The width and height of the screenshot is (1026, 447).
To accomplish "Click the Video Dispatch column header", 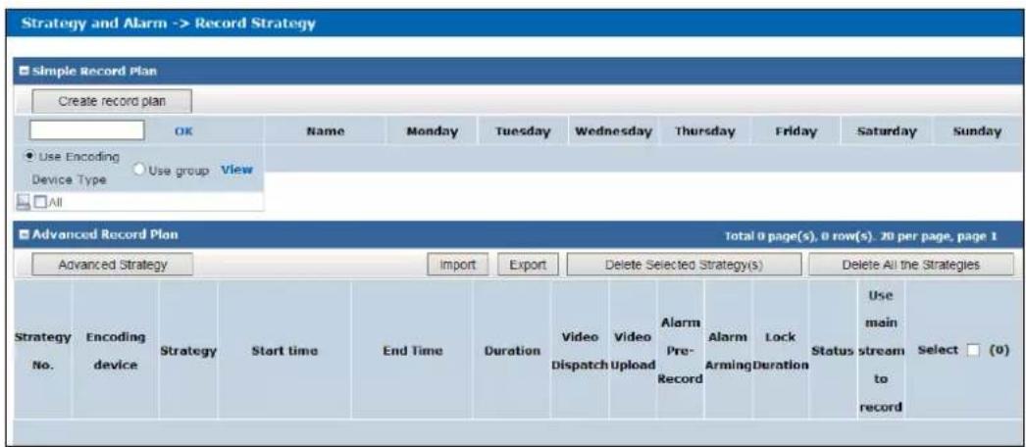I will (x=580, y=351).
